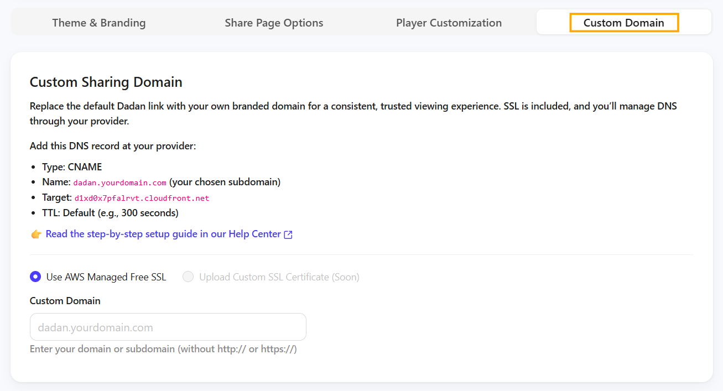Image resolution: width=723 pixels, height=391 pixels.
Task: Click the Type: CNAME list item
Action: click(72, 166)
